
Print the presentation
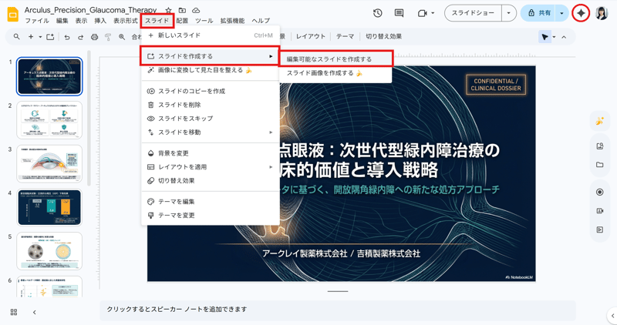[94, 37]
